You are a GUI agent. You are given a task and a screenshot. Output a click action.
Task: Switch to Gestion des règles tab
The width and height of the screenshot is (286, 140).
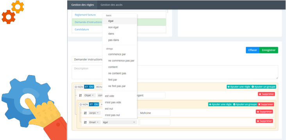(x=82, y=5)
